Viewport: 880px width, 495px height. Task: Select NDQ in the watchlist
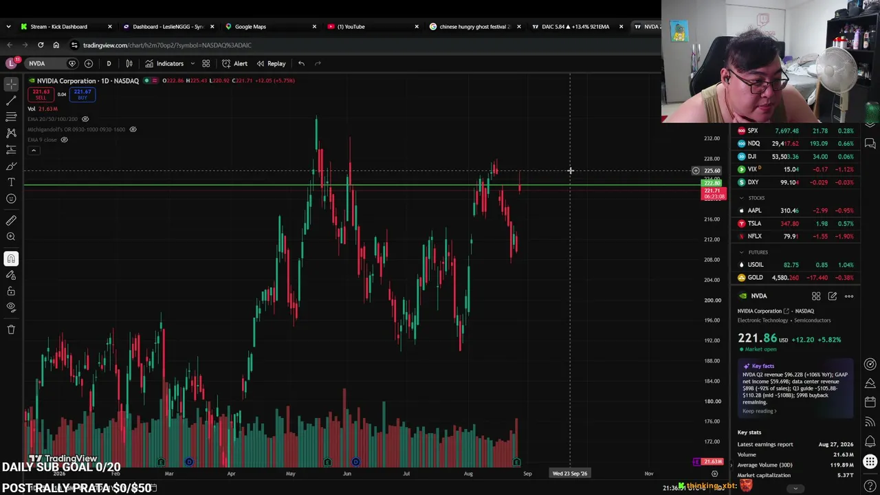(x=795, y=144)
